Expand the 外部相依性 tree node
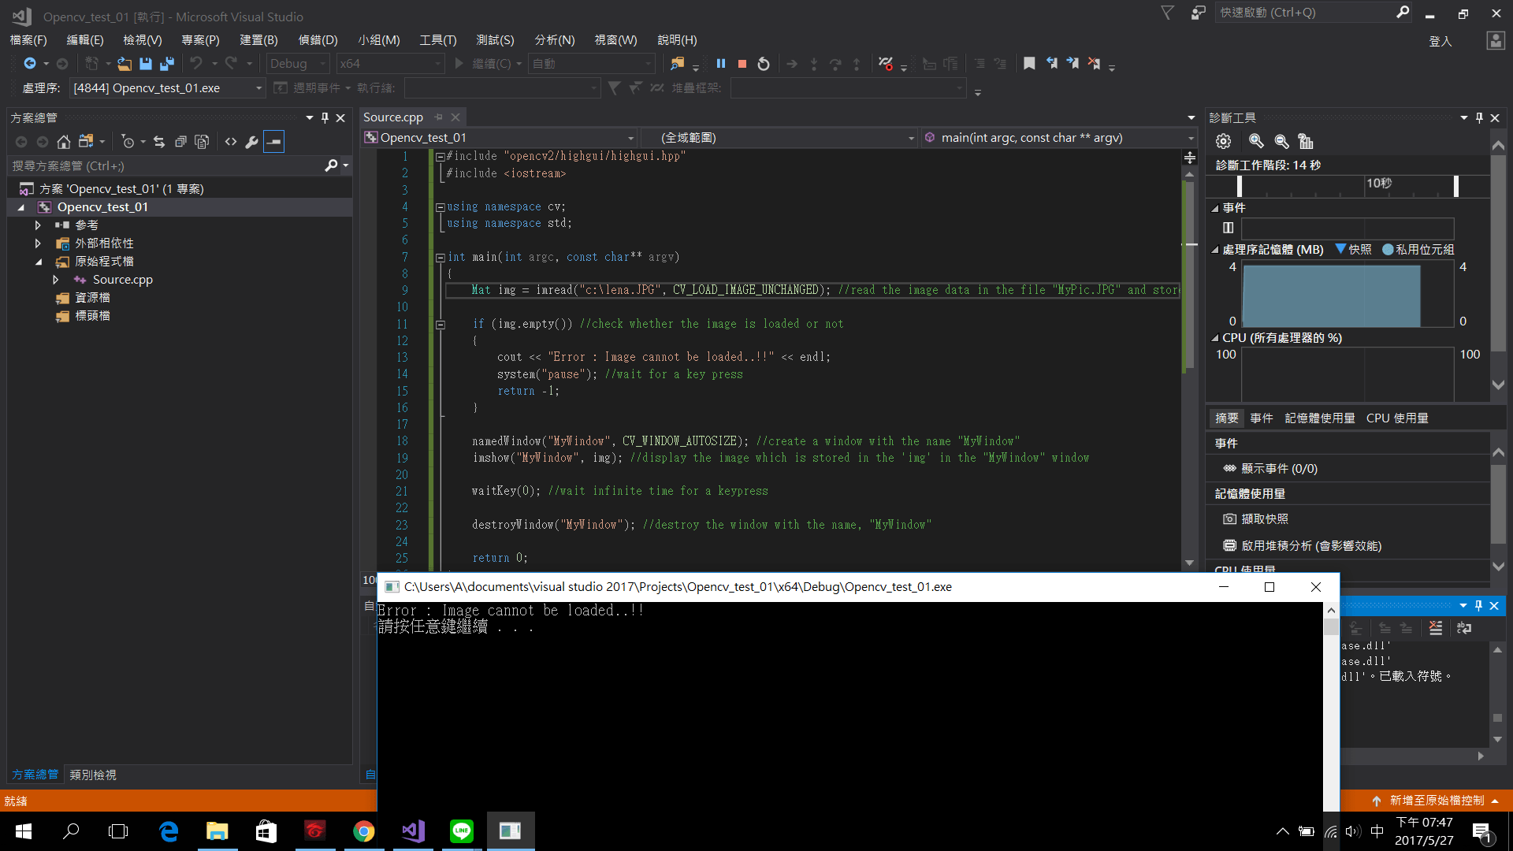Image resolution: width=1513 pixels, height=851 pixels. coord(38,243)
